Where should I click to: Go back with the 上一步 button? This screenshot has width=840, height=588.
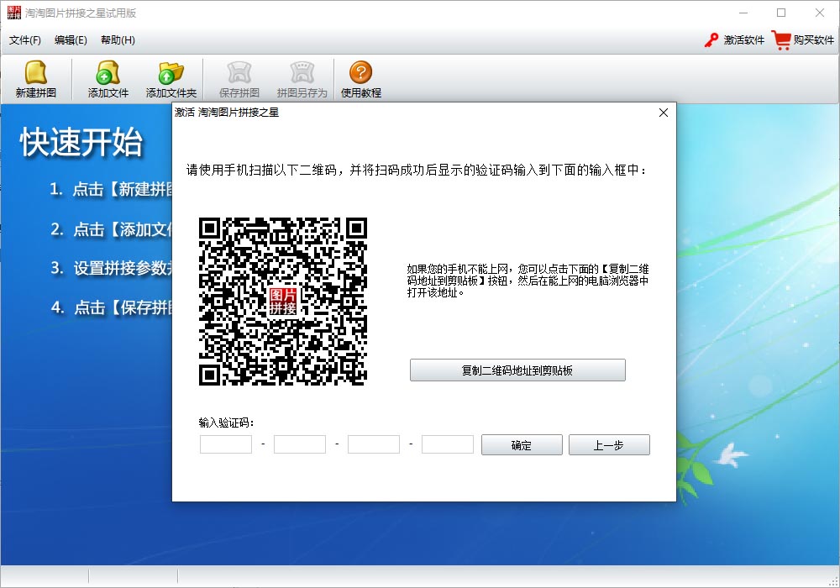click(x=609, y=445)
